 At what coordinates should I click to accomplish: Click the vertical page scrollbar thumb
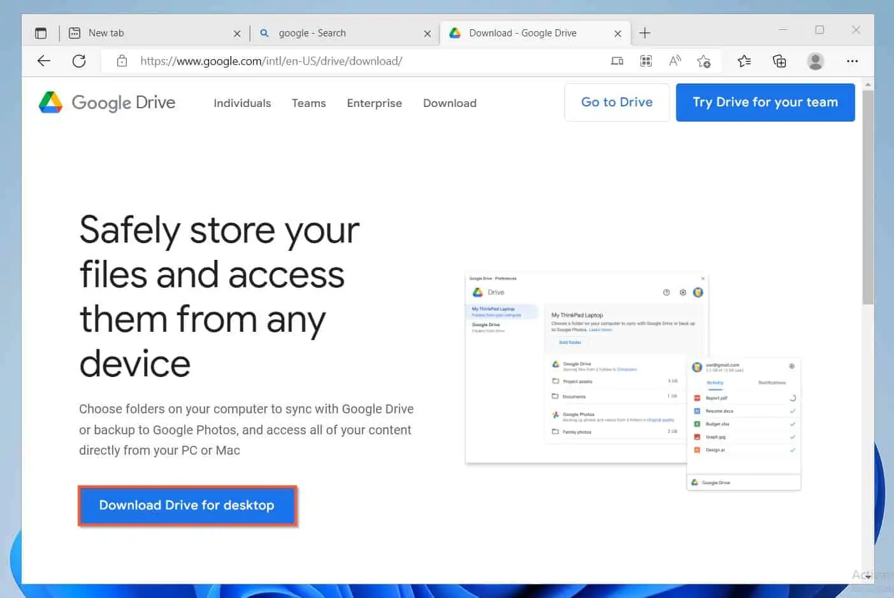point(868,197)
